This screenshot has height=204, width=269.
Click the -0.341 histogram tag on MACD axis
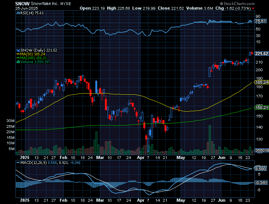pyautogui.click(x=261, y=182)
